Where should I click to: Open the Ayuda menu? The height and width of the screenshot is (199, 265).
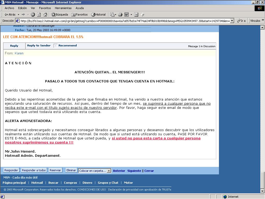pyautogui.click(x=80, y=8)
